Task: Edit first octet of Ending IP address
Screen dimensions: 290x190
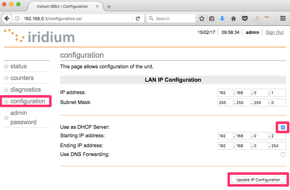Action: click(x=225, y=146)
